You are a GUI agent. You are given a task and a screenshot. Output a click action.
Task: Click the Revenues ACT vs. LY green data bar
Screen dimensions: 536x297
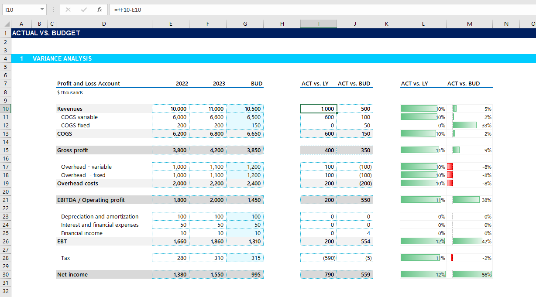pos(419,109)
